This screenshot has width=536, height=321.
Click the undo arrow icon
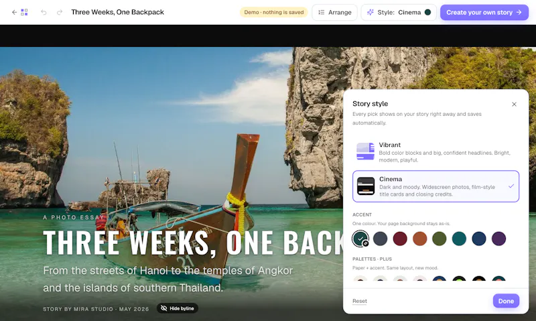44,12
